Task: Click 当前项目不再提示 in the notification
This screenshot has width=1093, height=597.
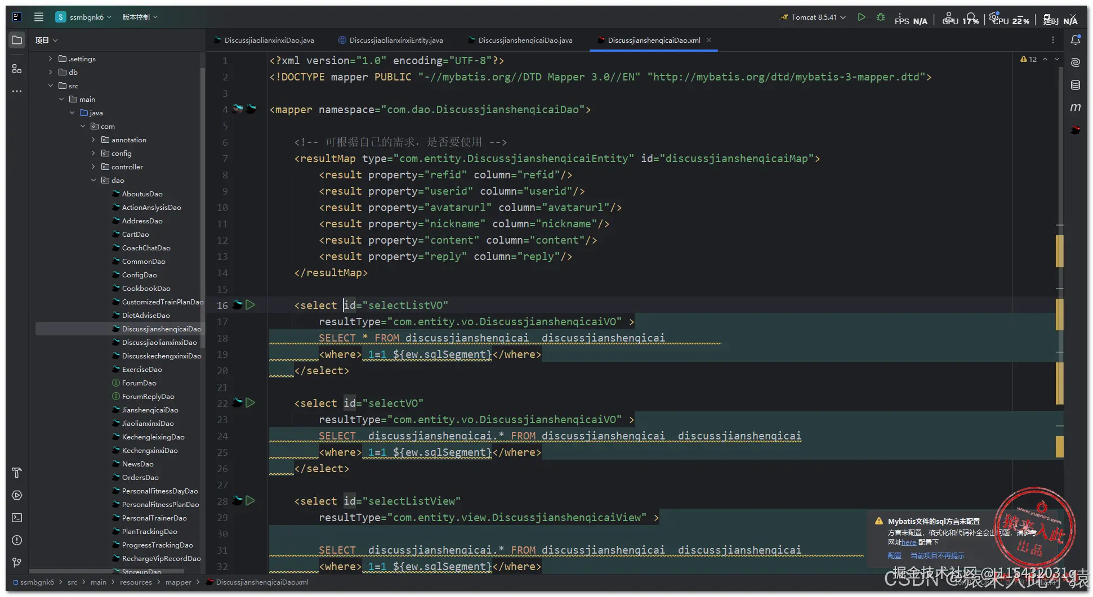Action: pos(937,555)
